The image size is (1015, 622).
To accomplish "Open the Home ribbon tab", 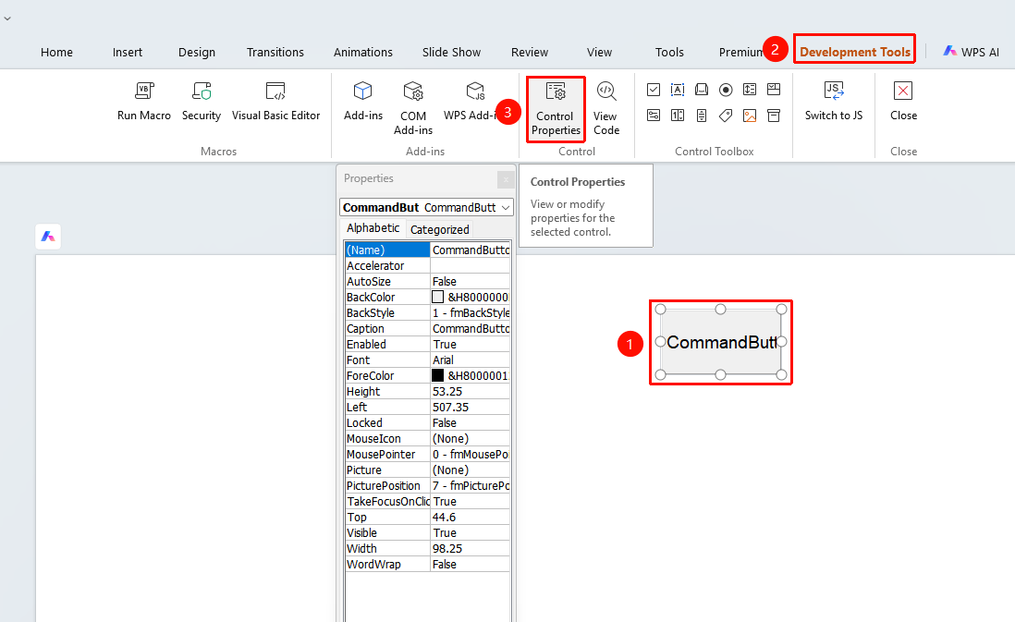I will (57, 53).
